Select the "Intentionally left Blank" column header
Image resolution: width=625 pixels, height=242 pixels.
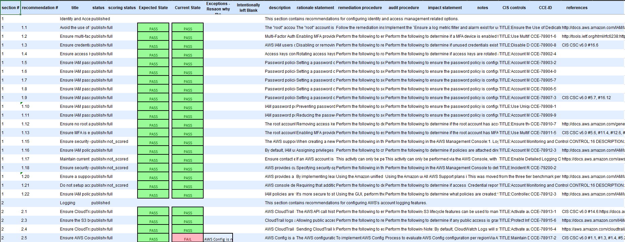(248, 8)
